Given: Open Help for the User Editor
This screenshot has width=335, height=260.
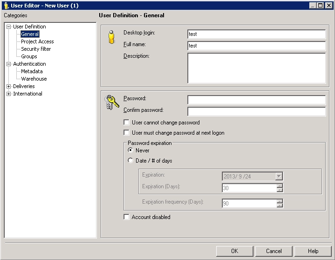Looking at the screenshot, I should [x=313, y=251].
